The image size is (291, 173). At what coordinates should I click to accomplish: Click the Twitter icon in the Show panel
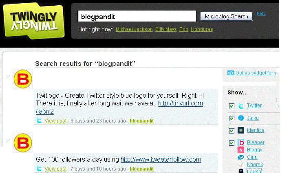point(241,106)
